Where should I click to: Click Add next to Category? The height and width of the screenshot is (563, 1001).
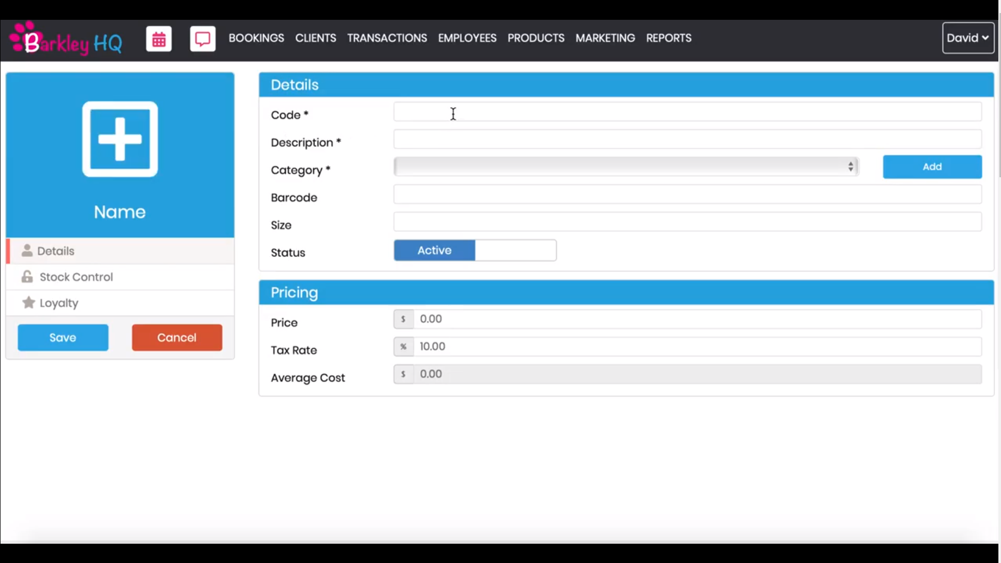pos(932,166)
